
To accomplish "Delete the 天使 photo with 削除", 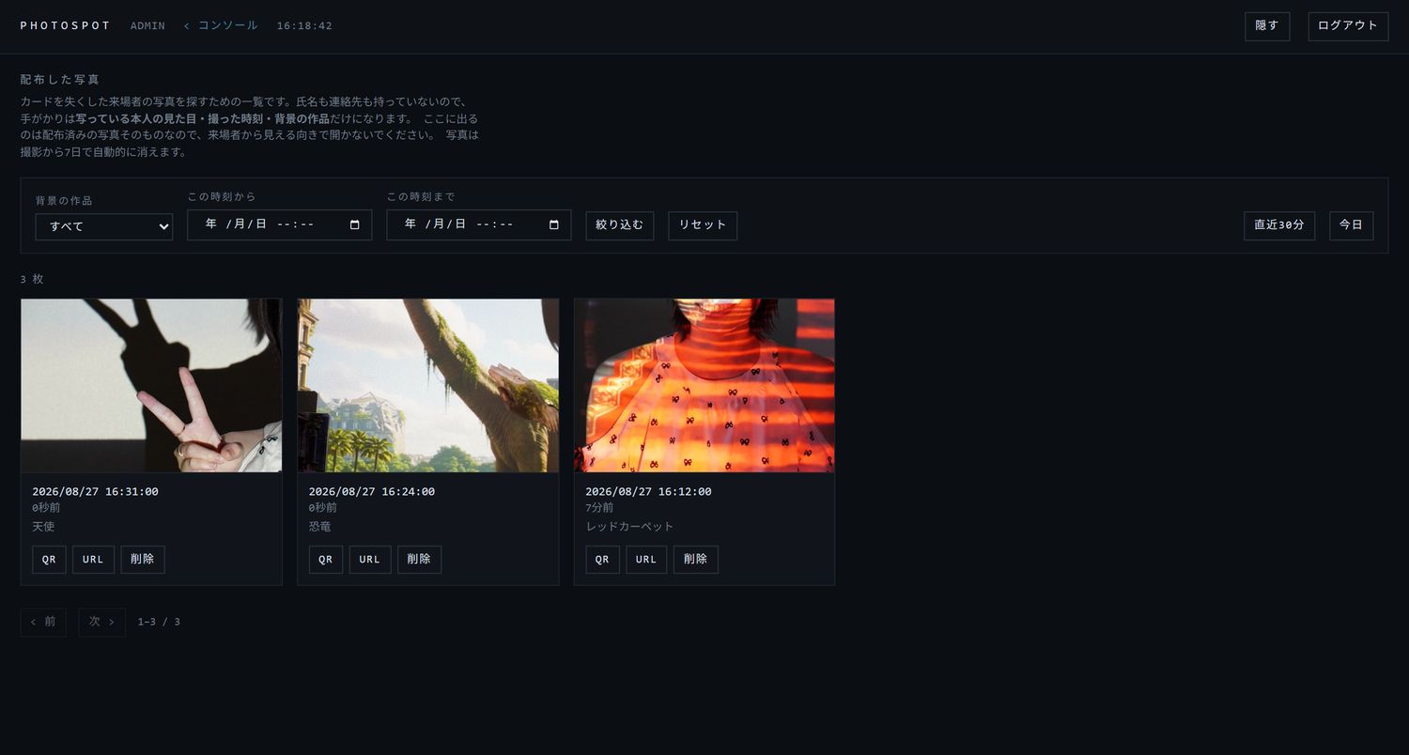I will [x=143, y=560].
